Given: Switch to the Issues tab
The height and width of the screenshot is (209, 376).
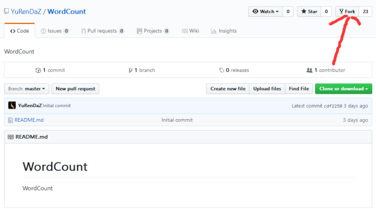Looking at the screenshot, I should tap(55, 31).
